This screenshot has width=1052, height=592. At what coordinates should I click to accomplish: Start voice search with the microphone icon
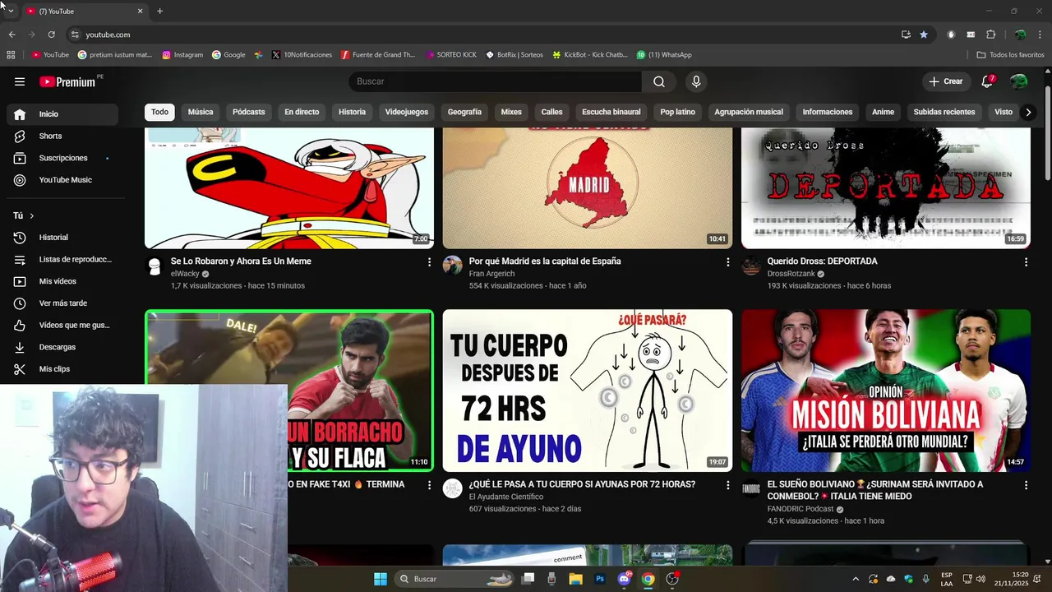696,81
